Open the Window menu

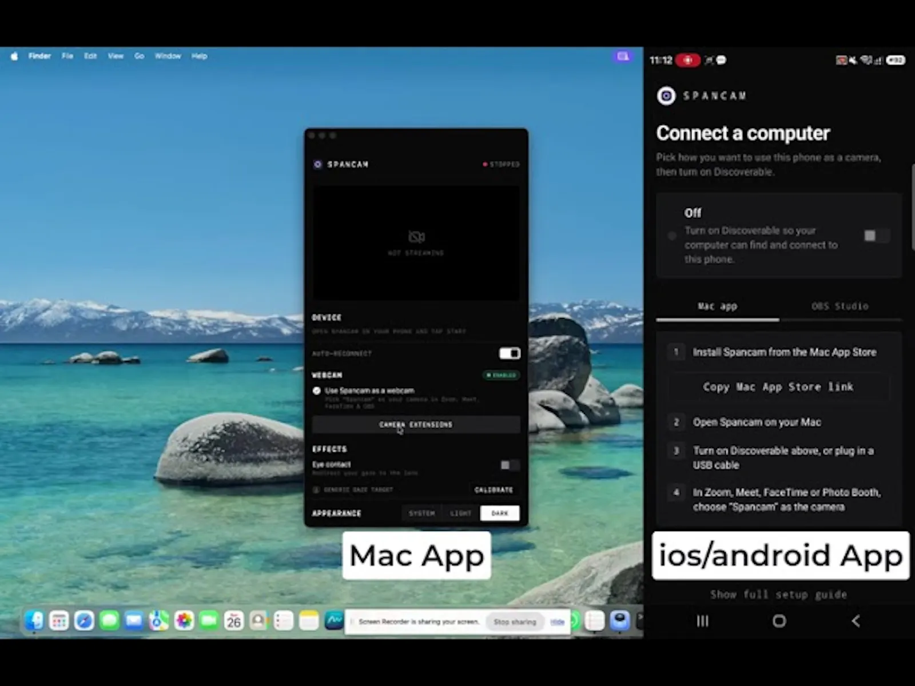(x=168, y=56)
